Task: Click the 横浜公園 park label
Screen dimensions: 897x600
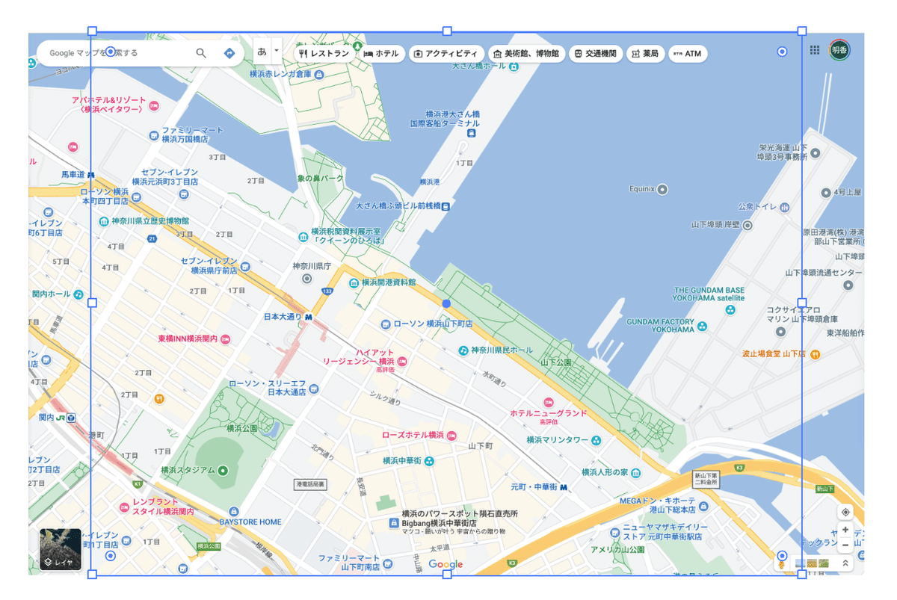Action: [241, 428]
